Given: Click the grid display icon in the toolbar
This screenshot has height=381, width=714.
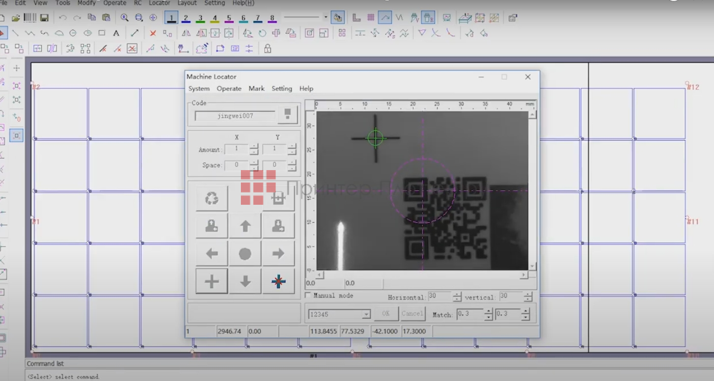Looking at the screenshot, I should (371, 18).
